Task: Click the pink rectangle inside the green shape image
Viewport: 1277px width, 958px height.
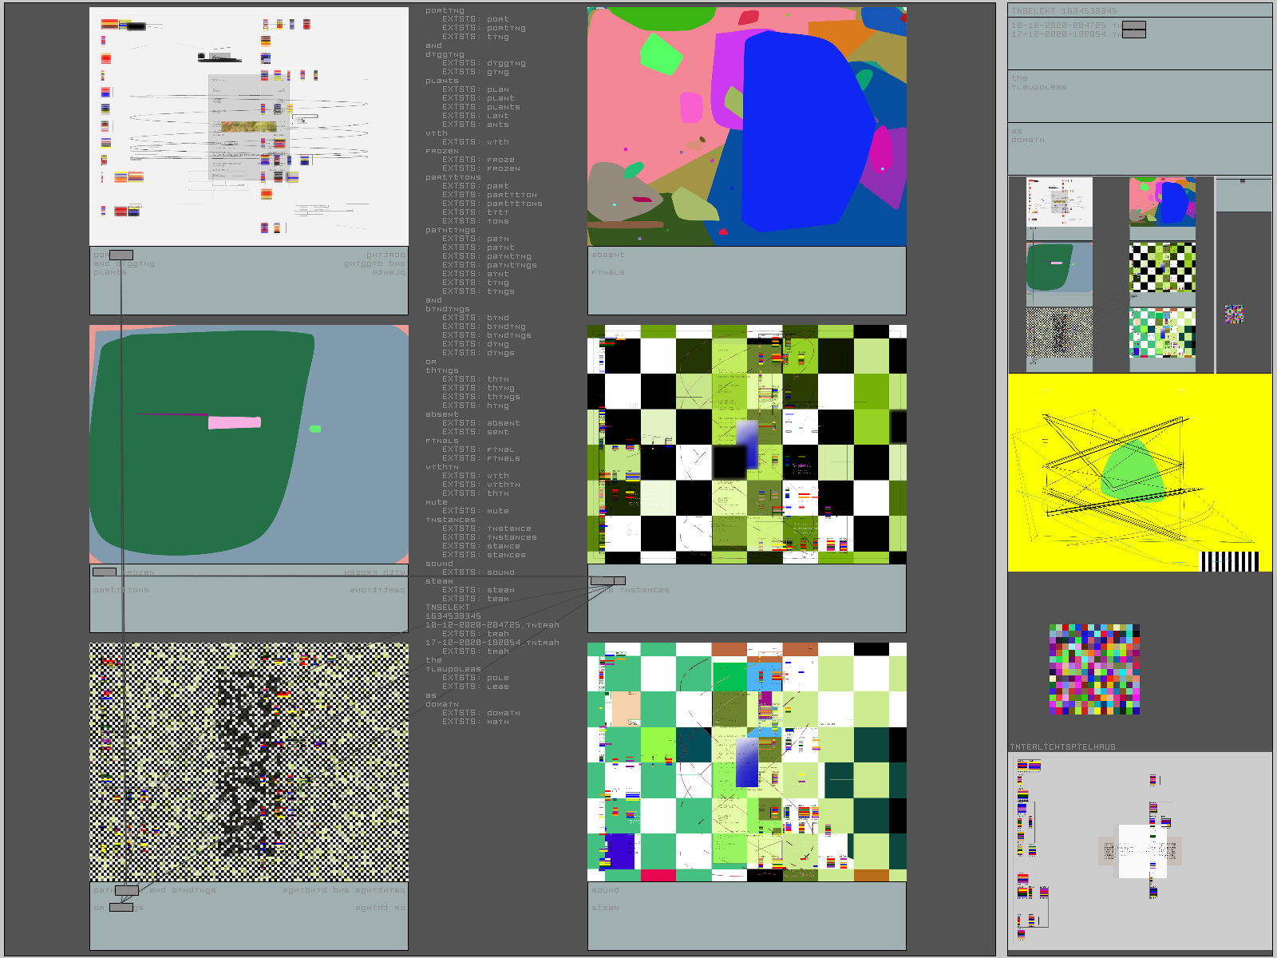Action: point(234,422)
